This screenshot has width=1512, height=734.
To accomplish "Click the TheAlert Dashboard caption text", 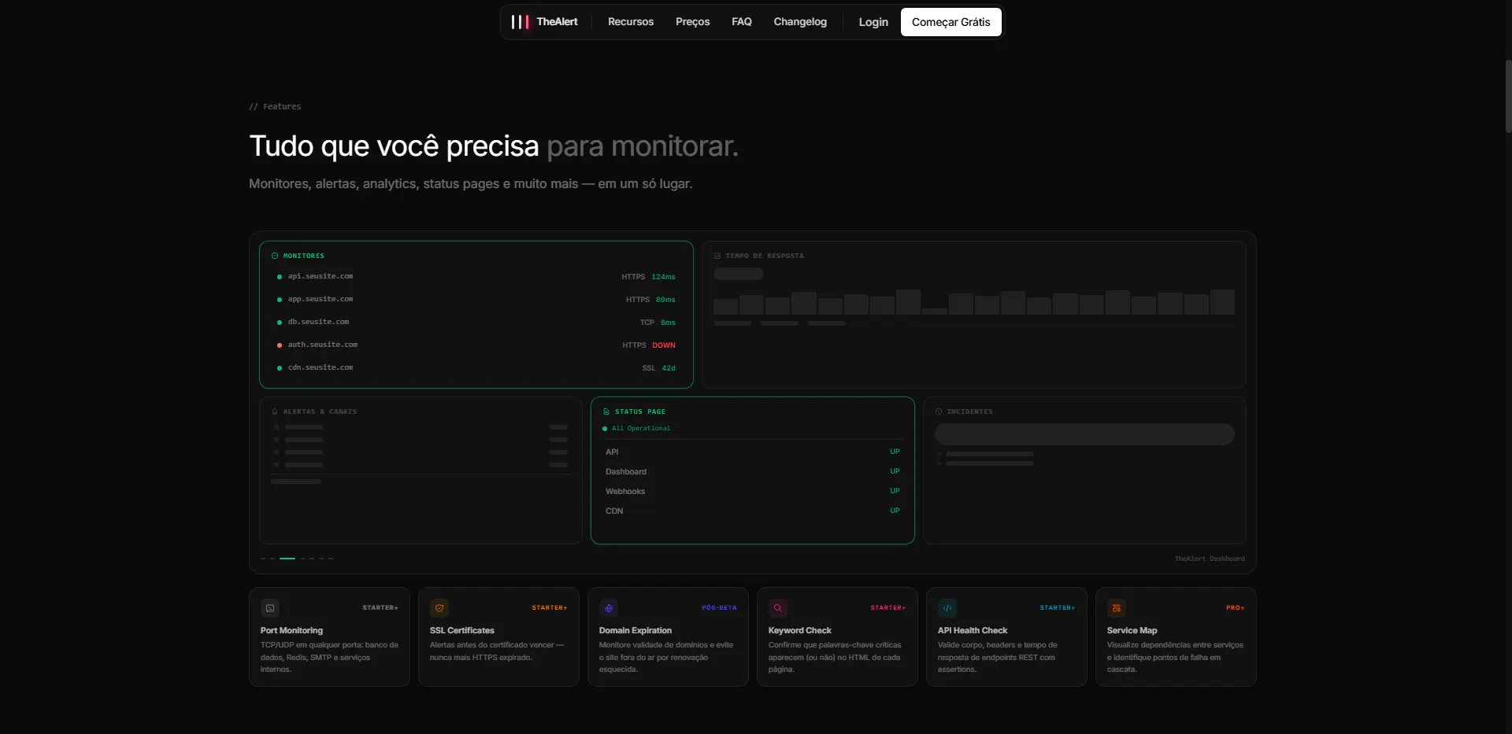I will 1210,559.
